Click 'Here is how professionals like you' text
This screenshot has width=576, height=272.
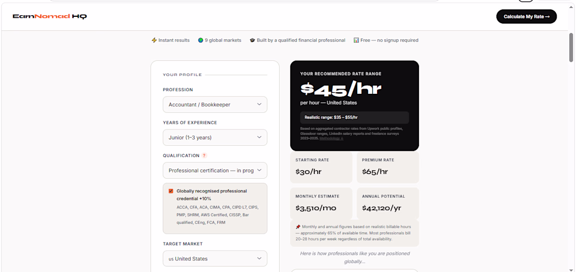coord(355,257)
